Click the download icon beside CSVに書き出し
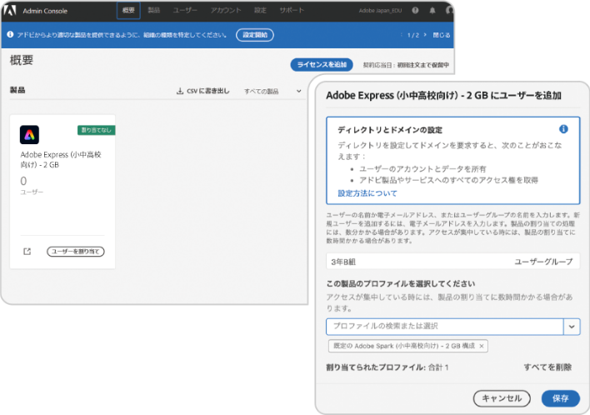590x415 pixels. tap(180, 91)
